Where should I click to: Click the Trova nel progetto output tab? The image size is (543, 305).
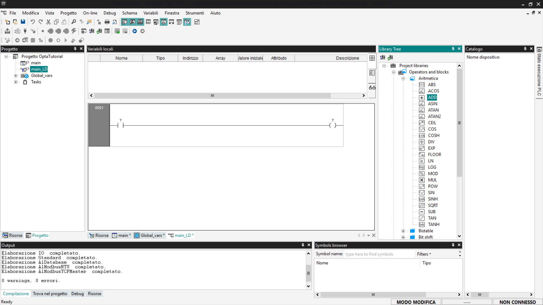click(50, 294)
